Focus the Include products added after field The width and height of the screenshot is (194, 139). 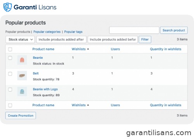[61, 39]
